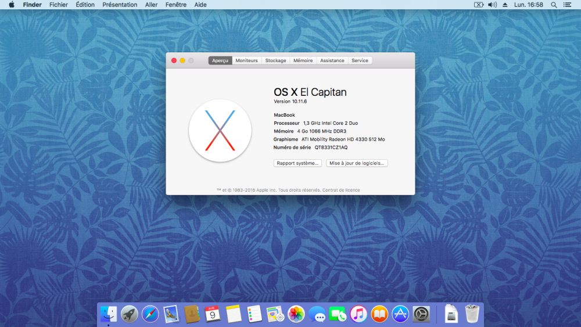Open the Présentation menu
The width and height of the screenshot is (581, 327).
pos(120,5)
